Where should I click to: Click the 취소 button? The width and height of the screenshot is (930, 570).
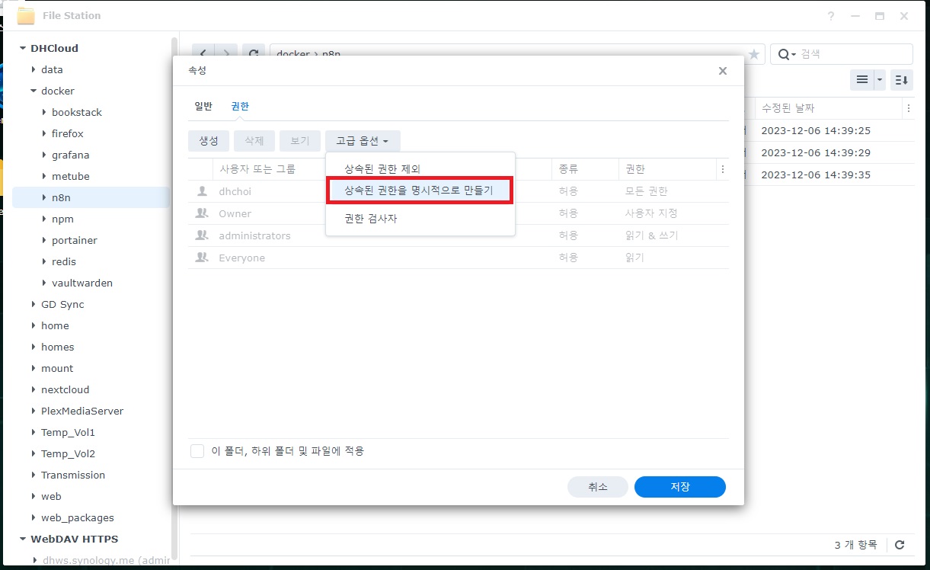597,487
